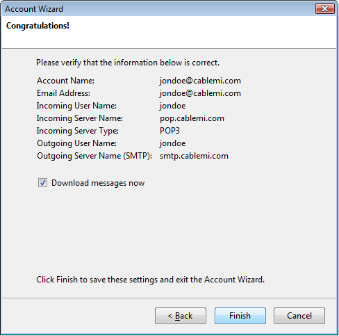Screen dimensions: 339x336
Task: Click the 'Account Name:' field label
Action: tap(65, 81)
